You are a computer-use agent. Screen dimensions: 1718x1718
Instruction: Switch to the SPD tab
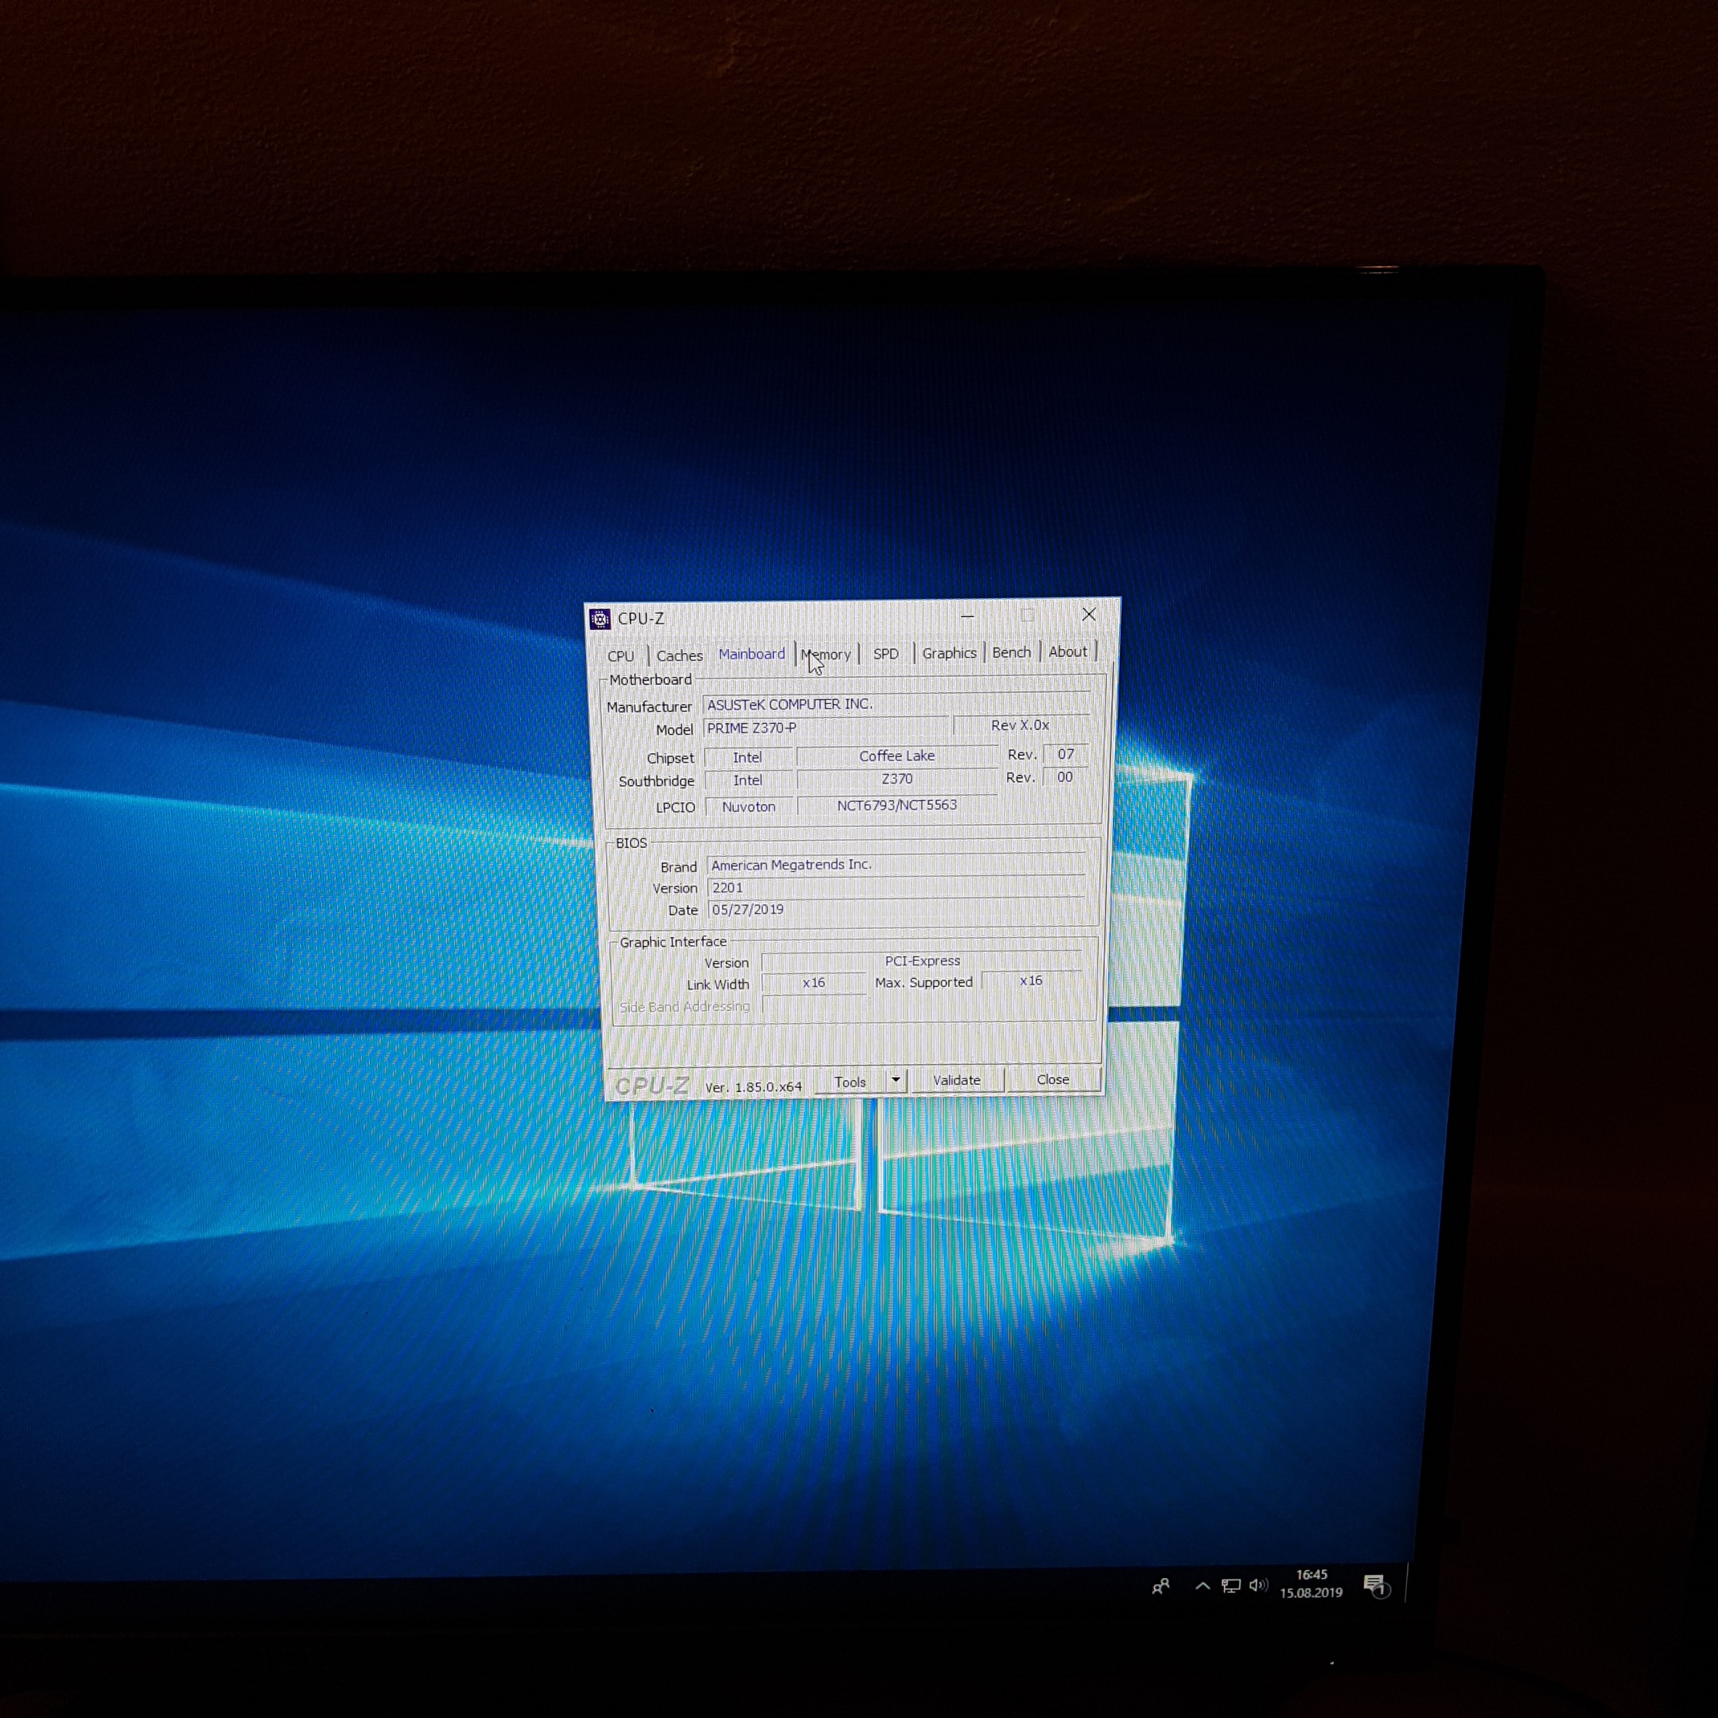[886, 654]
